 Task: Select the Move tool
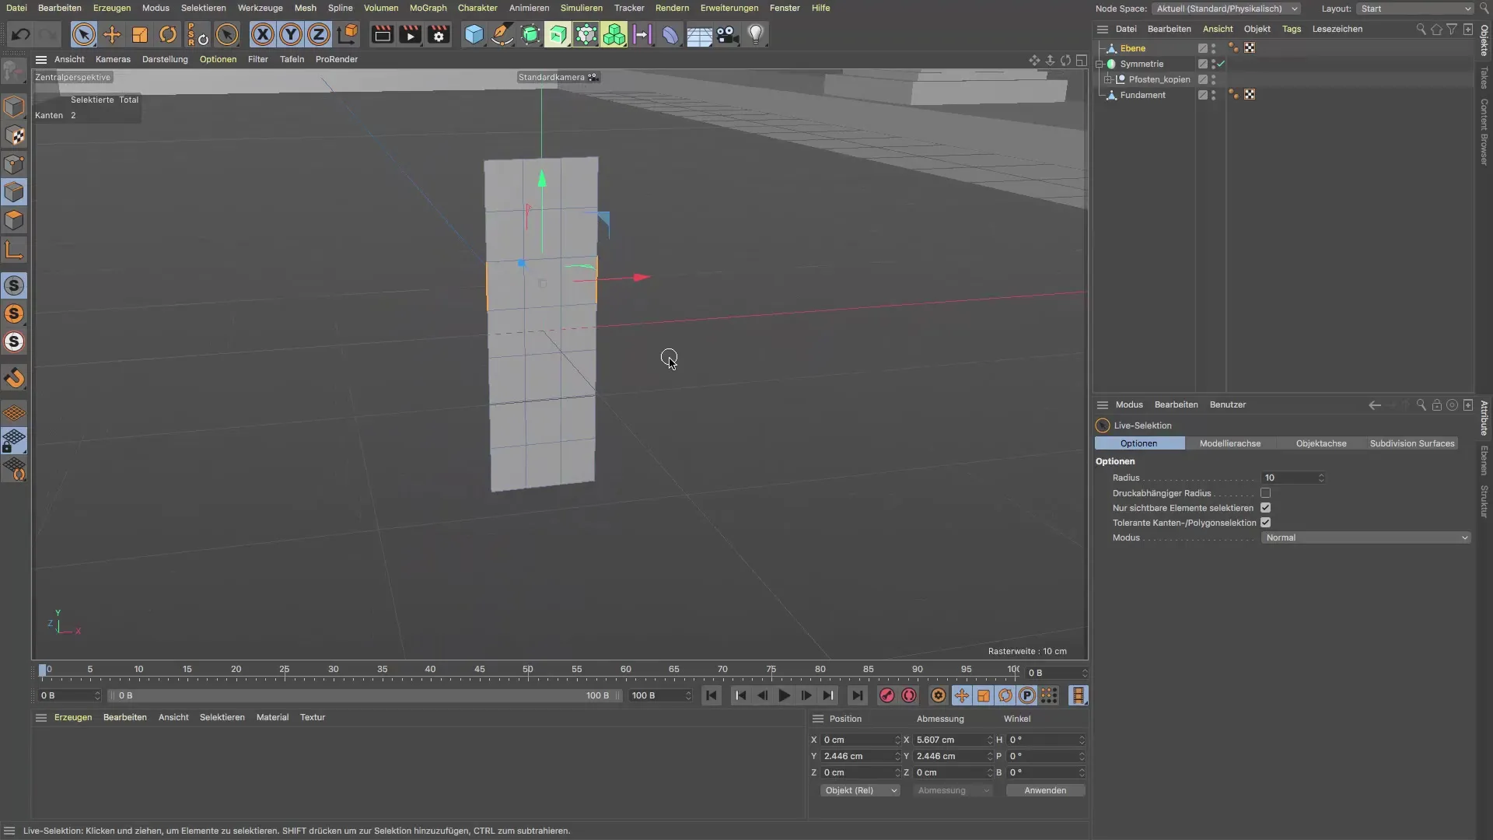point(112,34)
